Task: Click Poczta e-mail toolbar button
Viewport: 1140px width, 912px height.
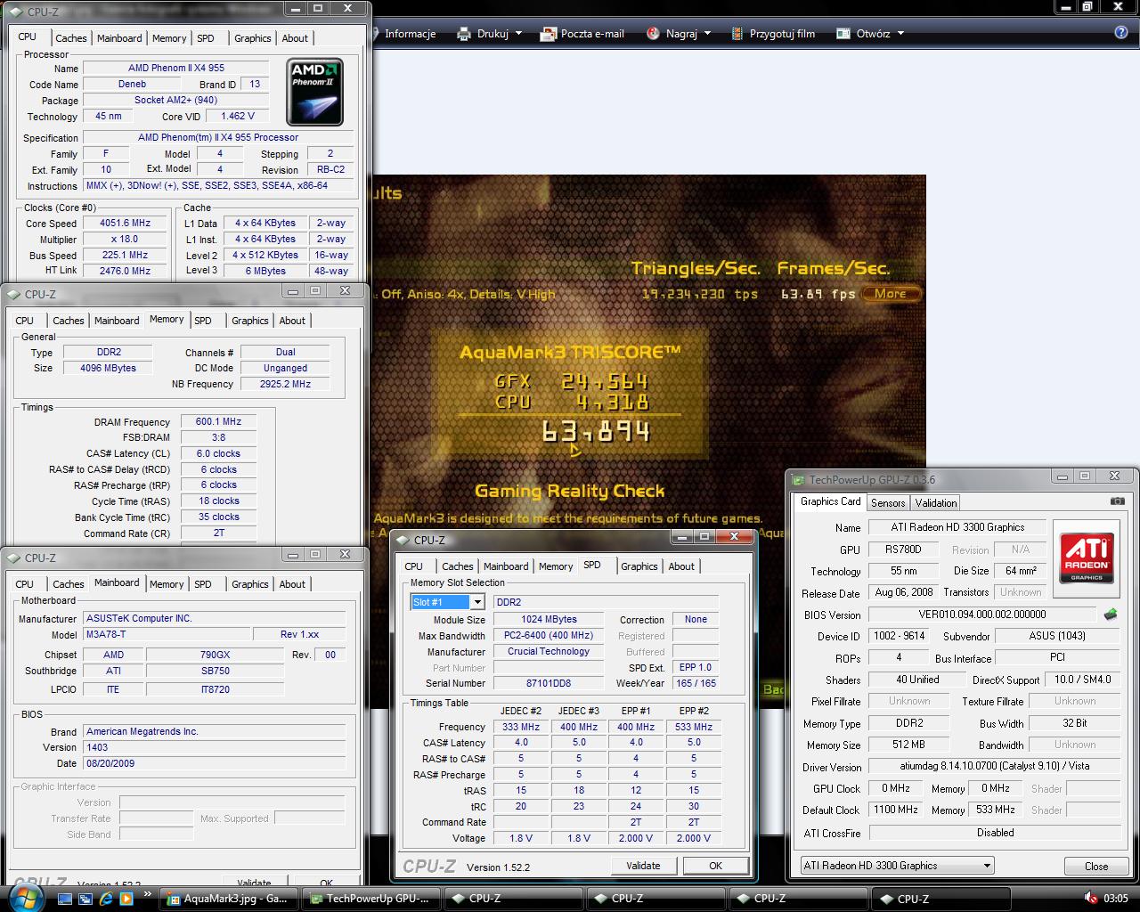Action: pos(582,34)
